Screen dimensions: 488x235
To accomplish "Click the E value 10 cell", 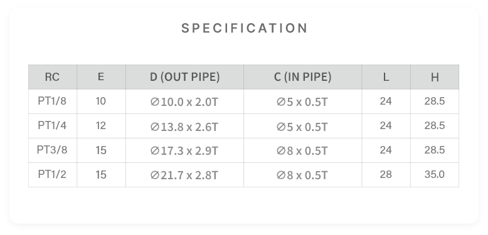I will [x=101, y=102].
